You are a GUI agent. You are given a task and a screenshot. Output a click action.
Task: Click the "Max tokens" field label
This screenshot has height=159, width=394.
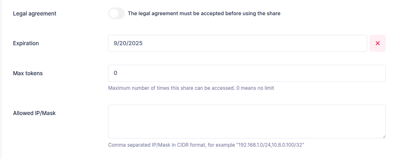[x=28, y=73]
